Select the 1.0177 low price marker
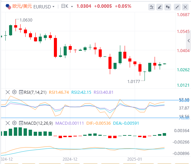 134,82
